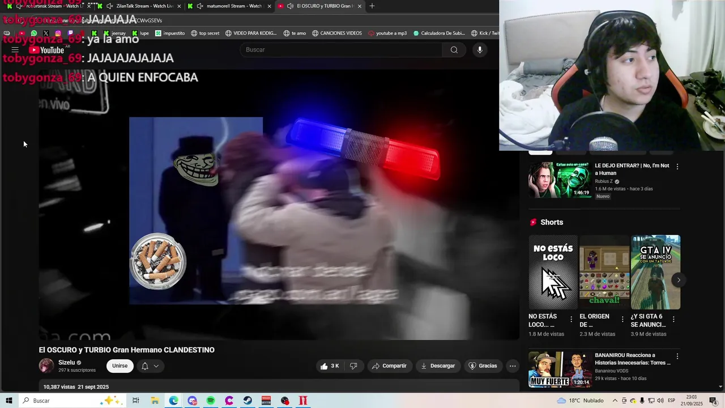Open VoiceMeeter from the taskbar
Viewport: 725px width, 408px height.
point(266,401)
